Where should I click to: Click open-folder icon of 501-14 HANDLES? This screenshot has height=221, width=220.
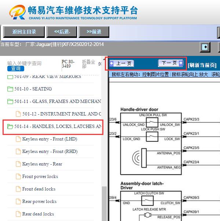(x=10, y=126)
